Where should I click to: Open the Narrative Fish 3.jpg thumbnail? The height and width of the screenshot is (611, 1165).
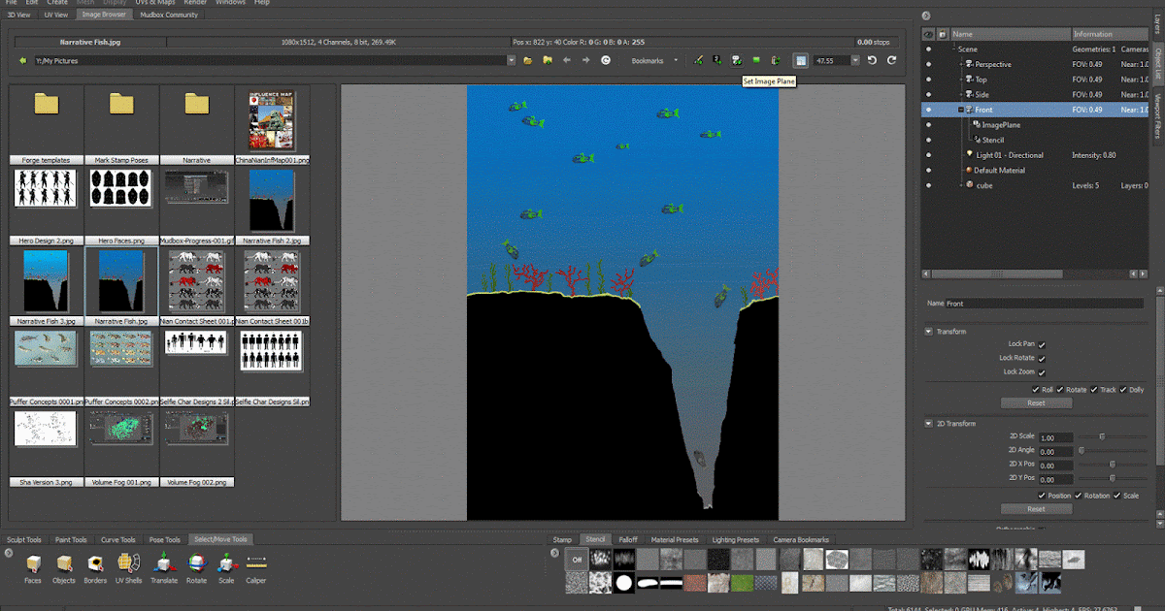[46, 280]
